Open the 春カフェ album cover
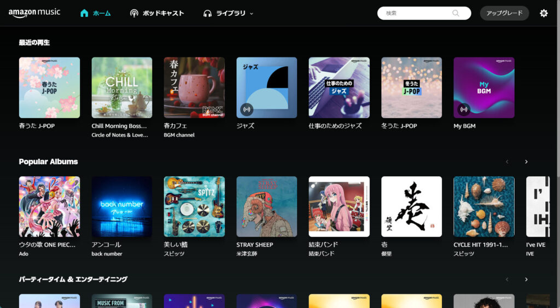560x308 pixels. point(194,88)
